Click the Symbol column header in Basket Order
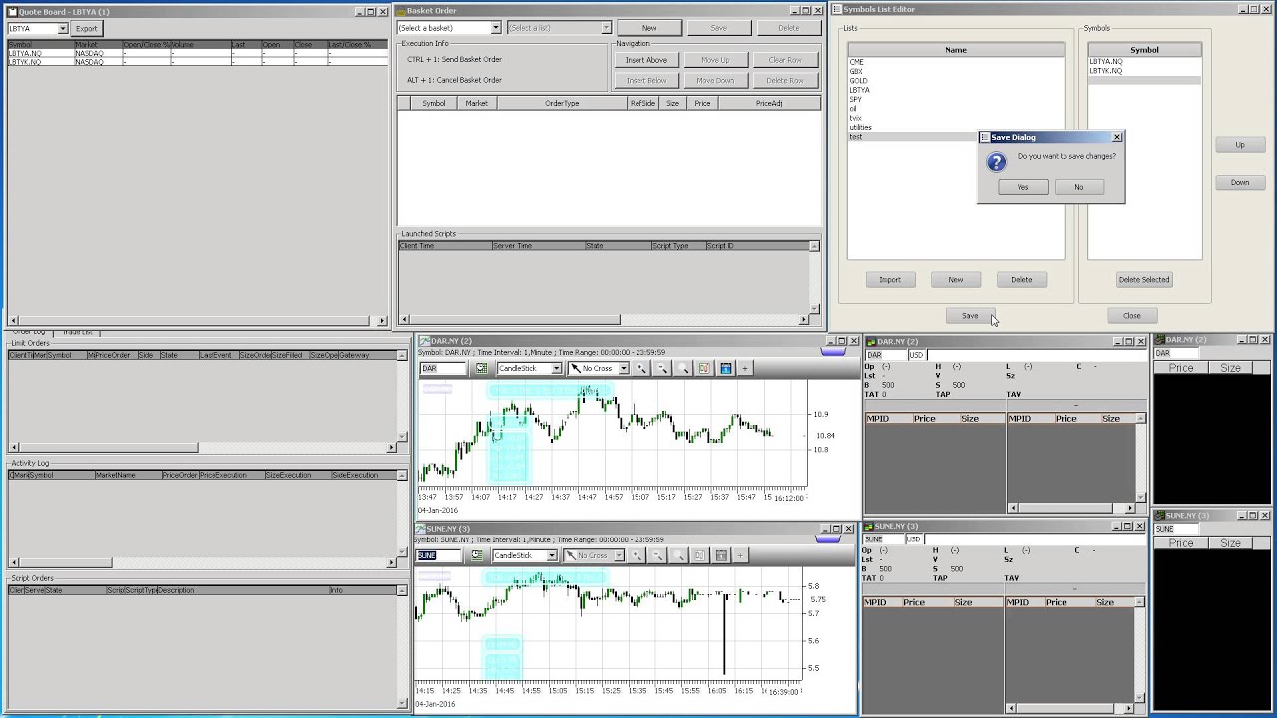Viewport: 1277px width, 718px height. [x=434, y=103]
